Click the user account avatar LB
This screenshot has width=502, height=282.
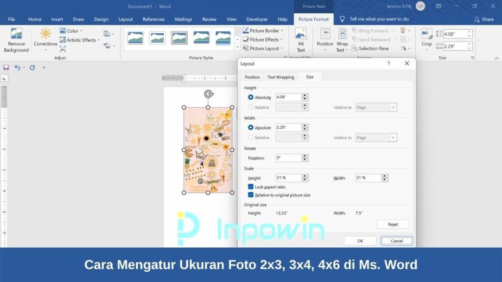[x=420, y=6]
